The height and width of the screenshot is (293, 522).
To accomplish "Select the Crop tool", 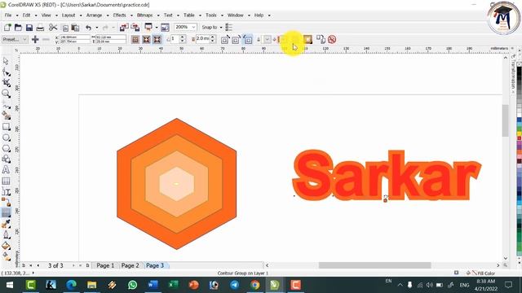I will tap(6, 83).
